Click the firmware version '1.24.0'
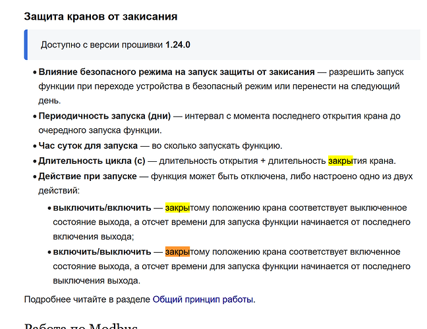Image resolution: width=427 pixels, height=329 pixels. 178,45
